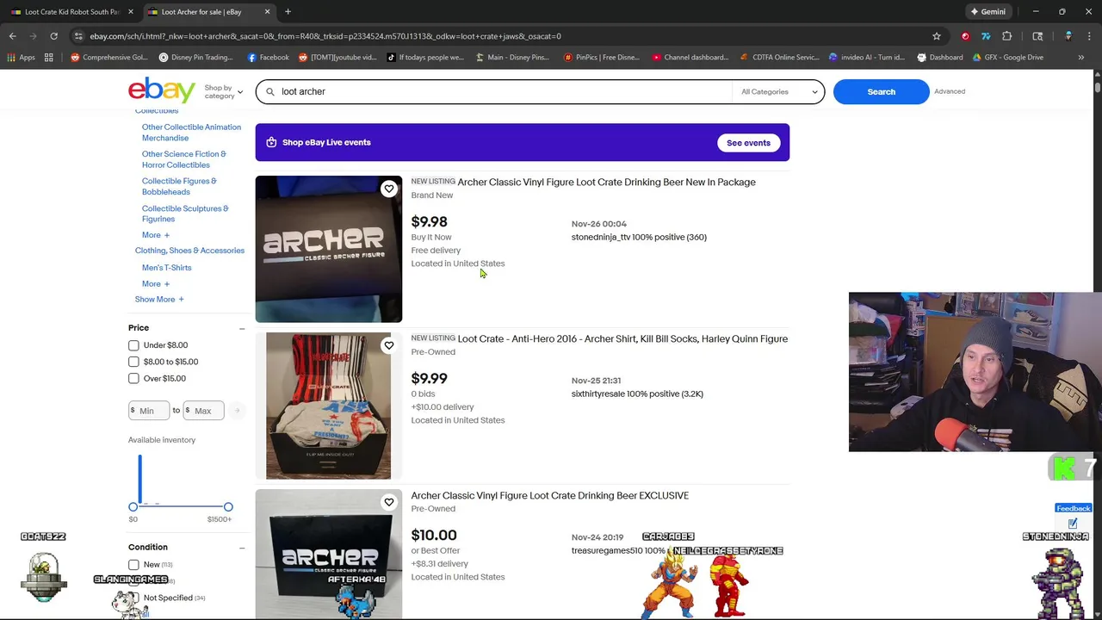Open the Dashboard bookmark
The height and width of the screenshot is (620, 1102).
point(940,58)
